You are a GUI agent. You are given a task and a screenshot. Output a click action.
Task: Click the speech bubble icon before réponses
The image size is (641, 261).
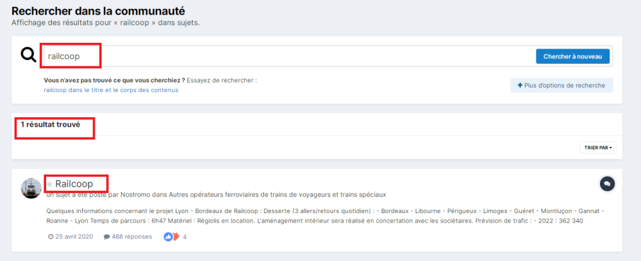(106, 237)
